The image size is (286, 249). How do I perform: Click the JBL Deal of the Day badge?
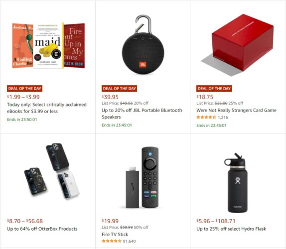[x=119, y=89]
